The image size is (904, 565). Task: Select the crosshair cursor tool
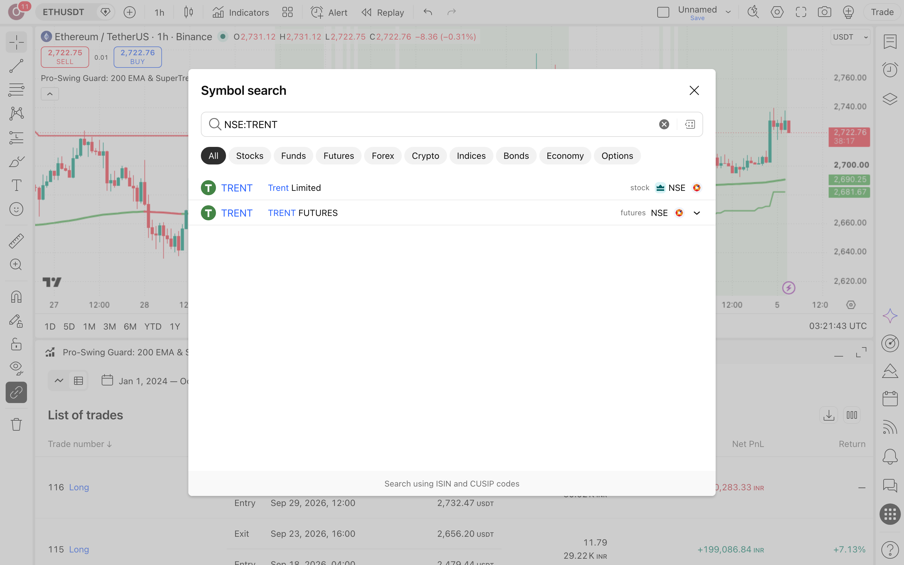(x=16, y=42)
